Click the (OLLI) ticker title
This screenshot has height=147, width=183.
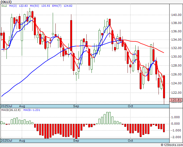pos(6,2)
